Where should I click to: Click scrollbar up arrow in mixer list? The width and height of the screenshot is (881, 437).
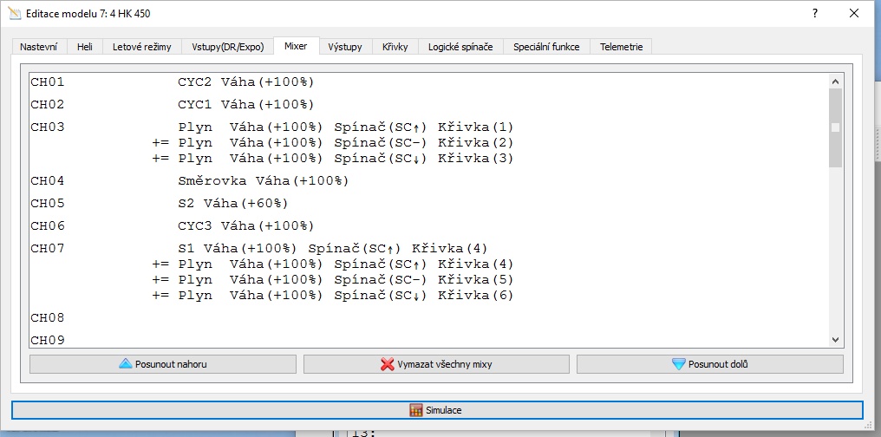(x=836, y=81)
